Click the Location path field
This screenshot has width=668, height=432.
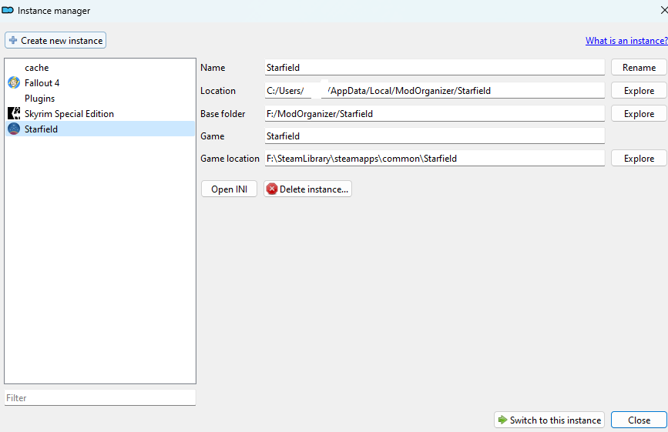pos(435,90)
